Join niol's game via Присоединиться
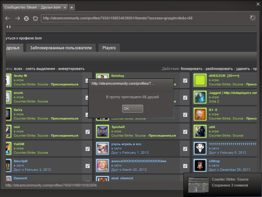Viewport: 262px width, 197px height. click(x=65, y=136)
